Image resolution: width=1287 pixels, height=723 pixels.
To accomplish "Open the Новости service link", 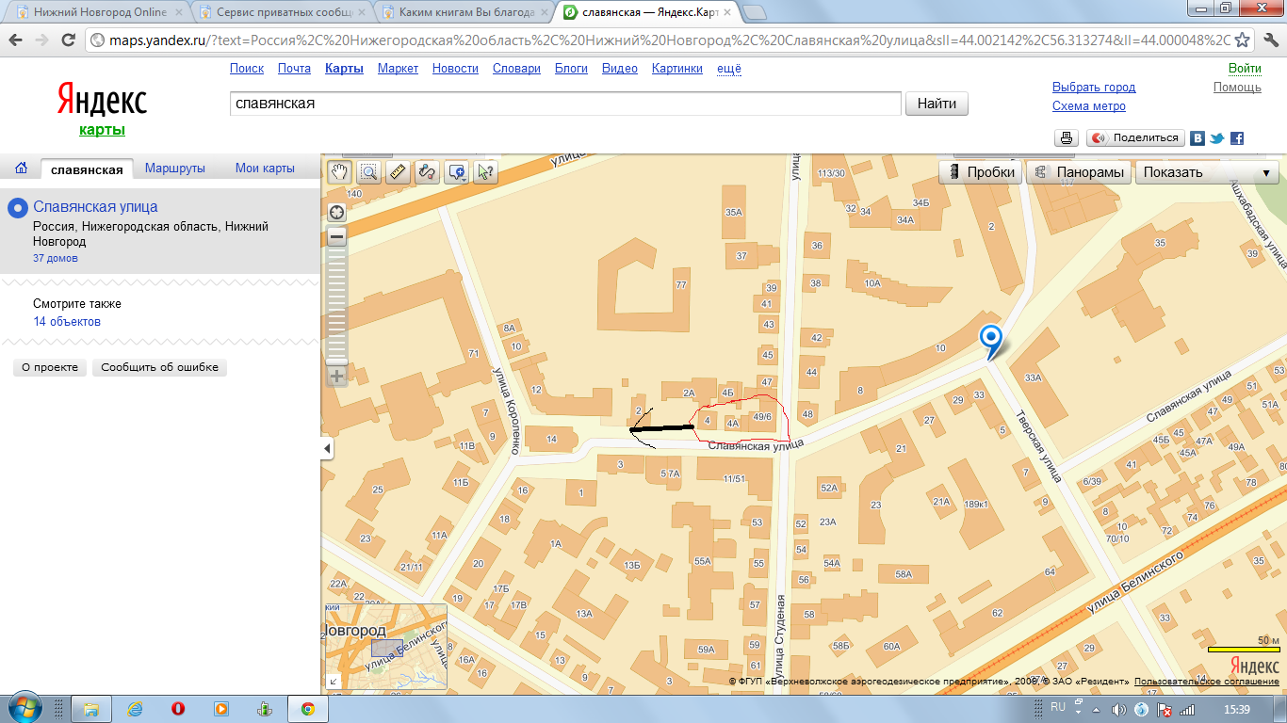I will pos(455,69).
